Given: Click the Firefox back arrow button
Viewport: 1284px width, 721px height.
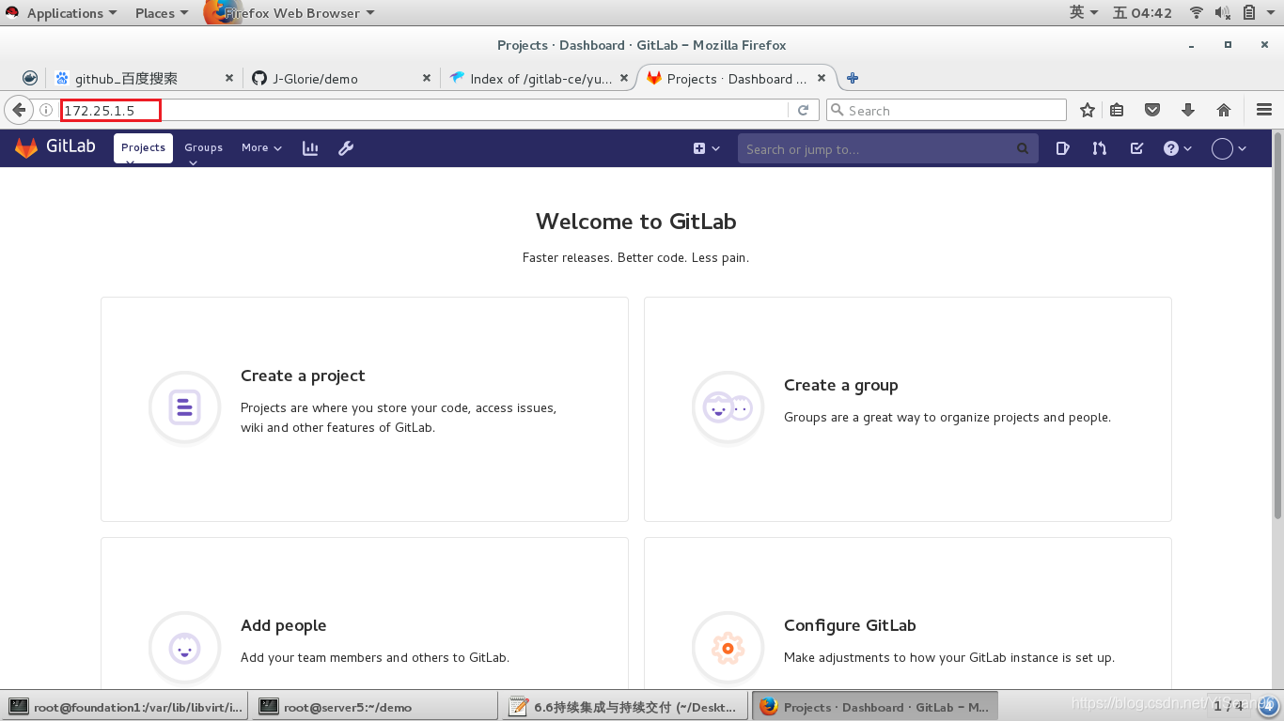Looking at the screenshot, I should [18, 110].
